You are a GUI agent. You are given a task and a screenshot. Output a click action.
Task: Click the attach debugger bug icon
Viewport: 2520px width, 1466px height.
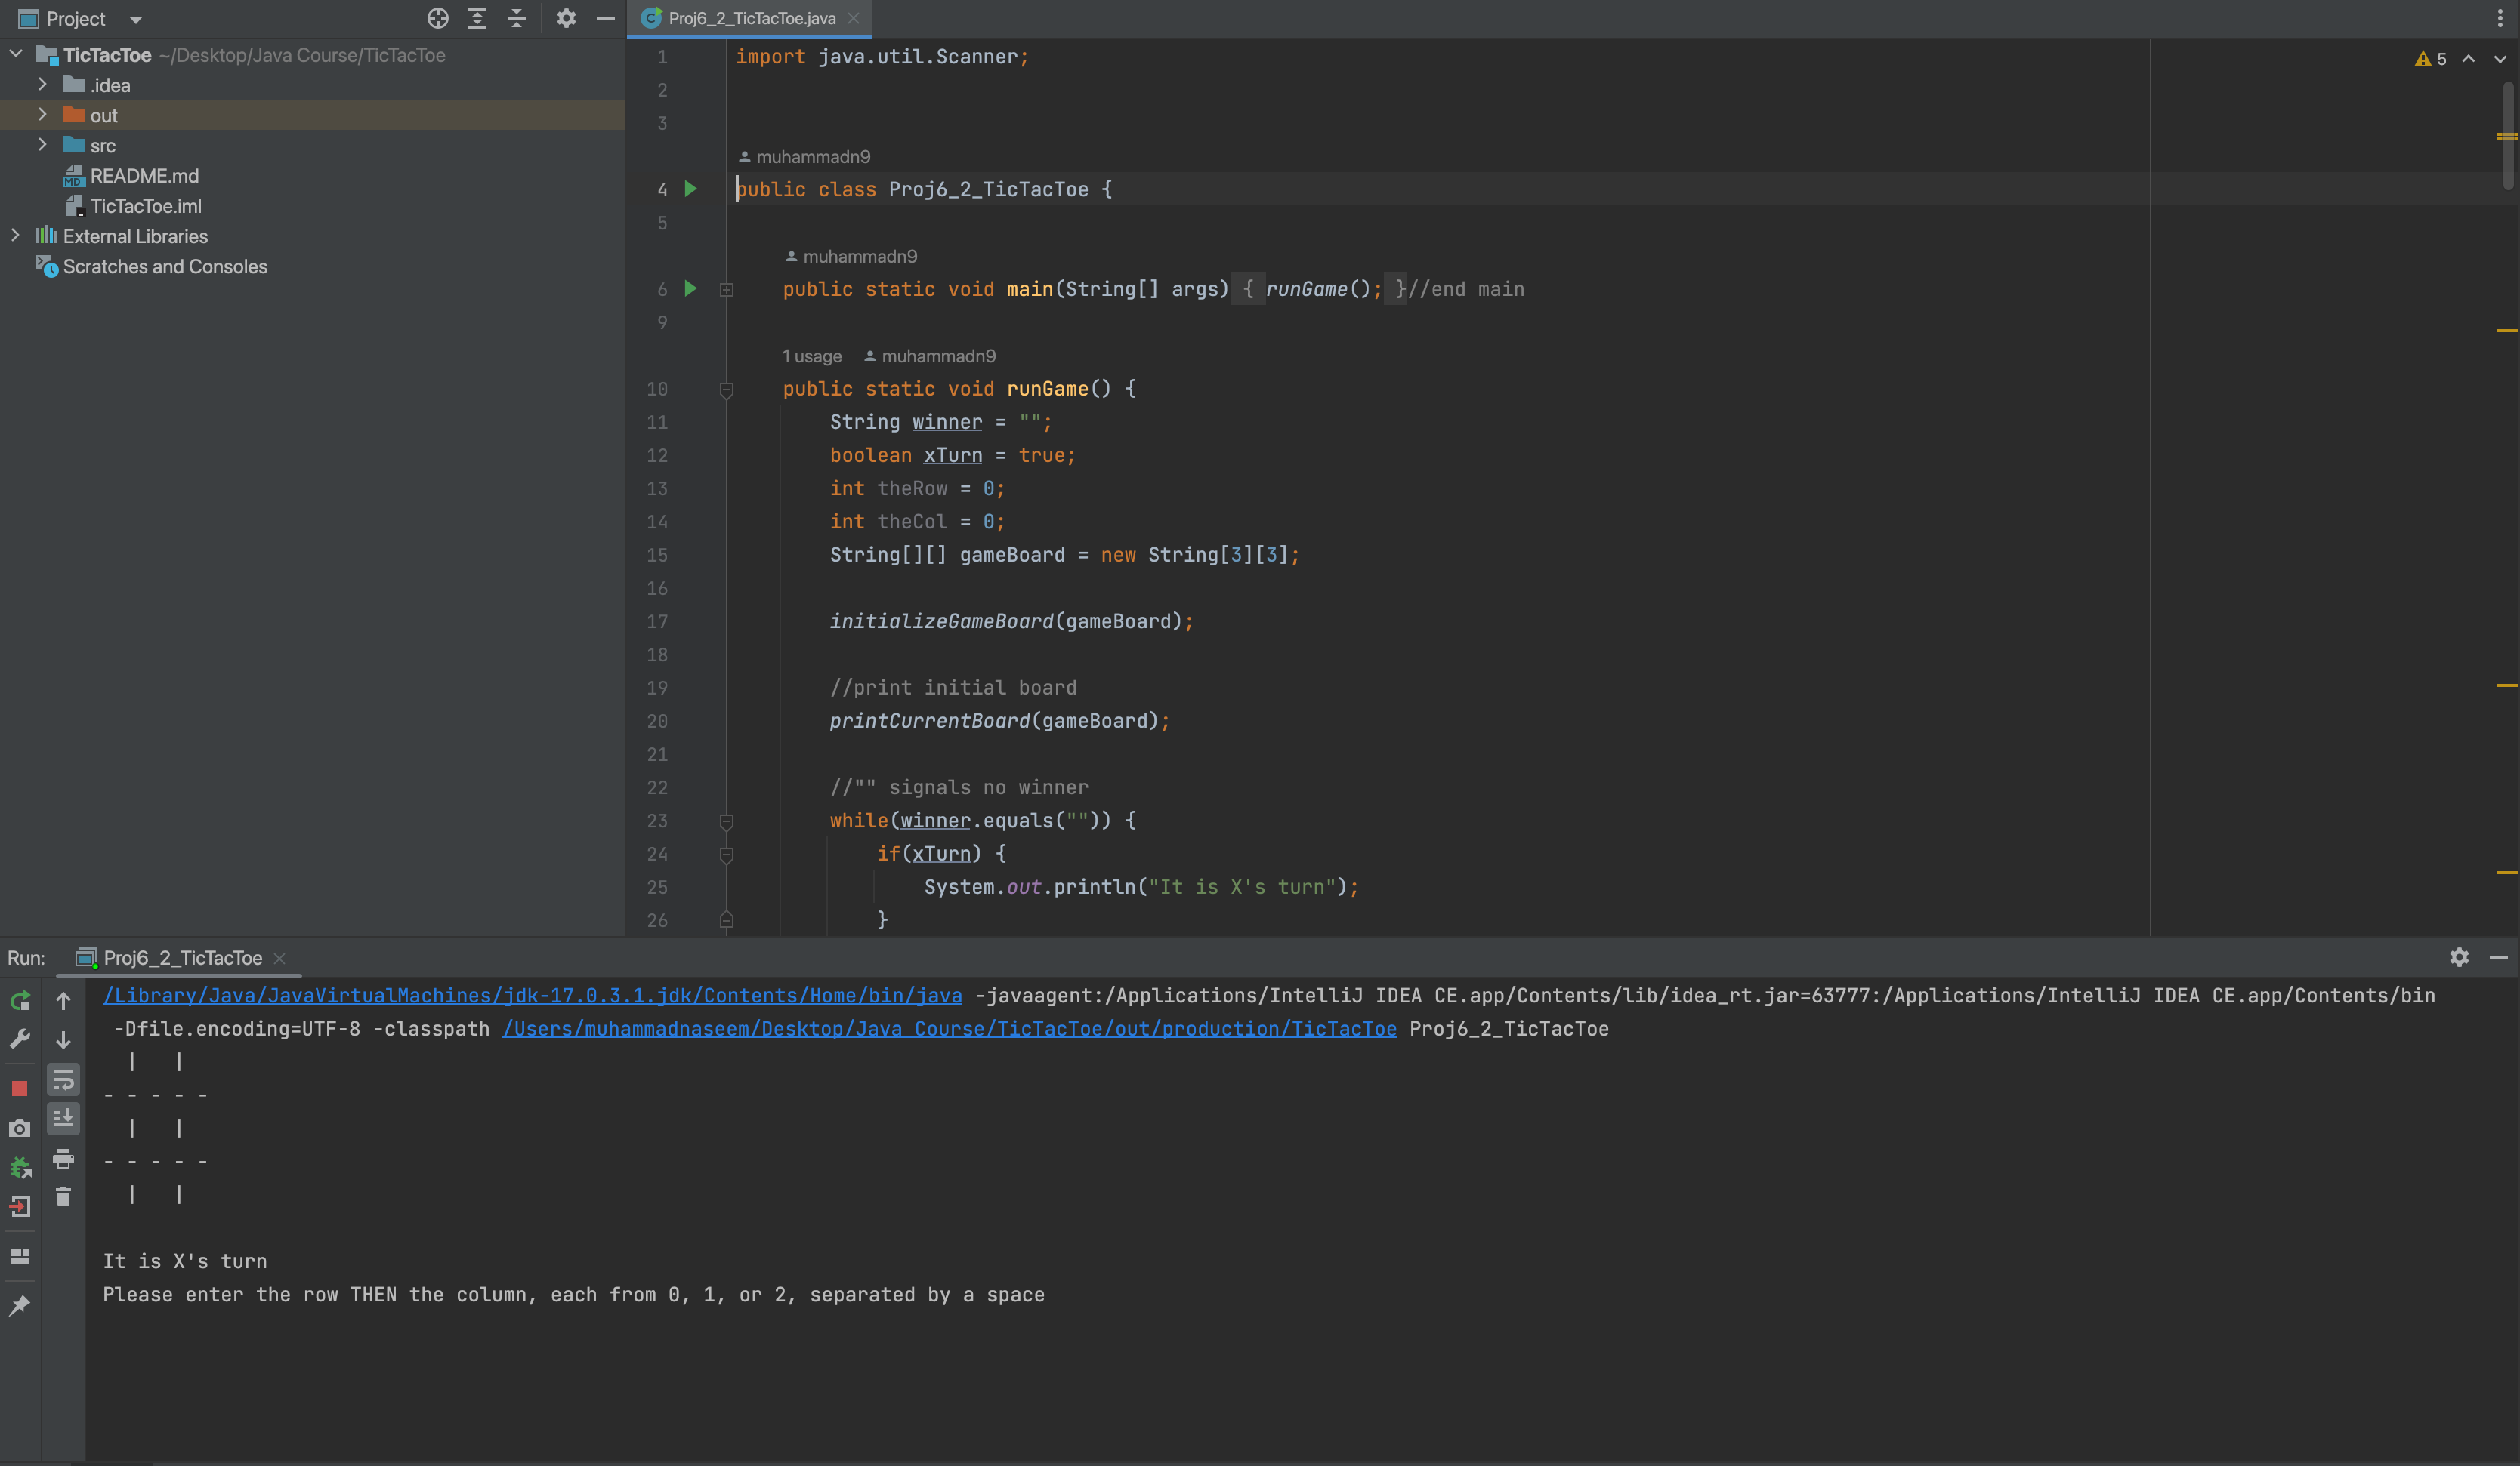pyautogui.click(x=19, y=1167)
